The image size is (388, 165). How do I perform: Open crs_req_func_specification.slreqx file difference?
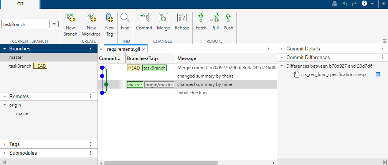point(334,74)
